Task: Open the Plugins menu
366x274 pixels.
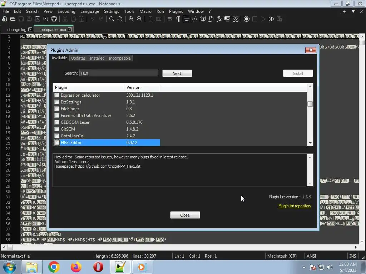Action: tap(176, 11)
